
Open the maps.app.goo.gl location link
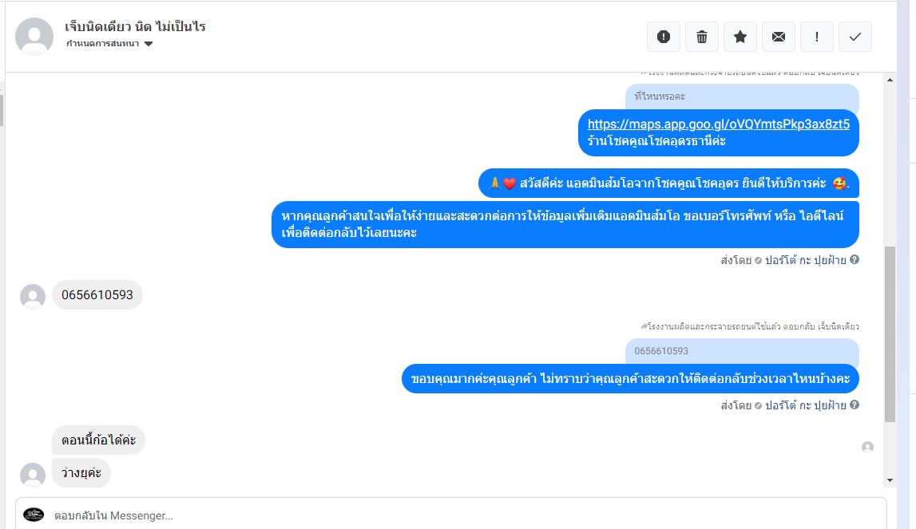point(719,124)
